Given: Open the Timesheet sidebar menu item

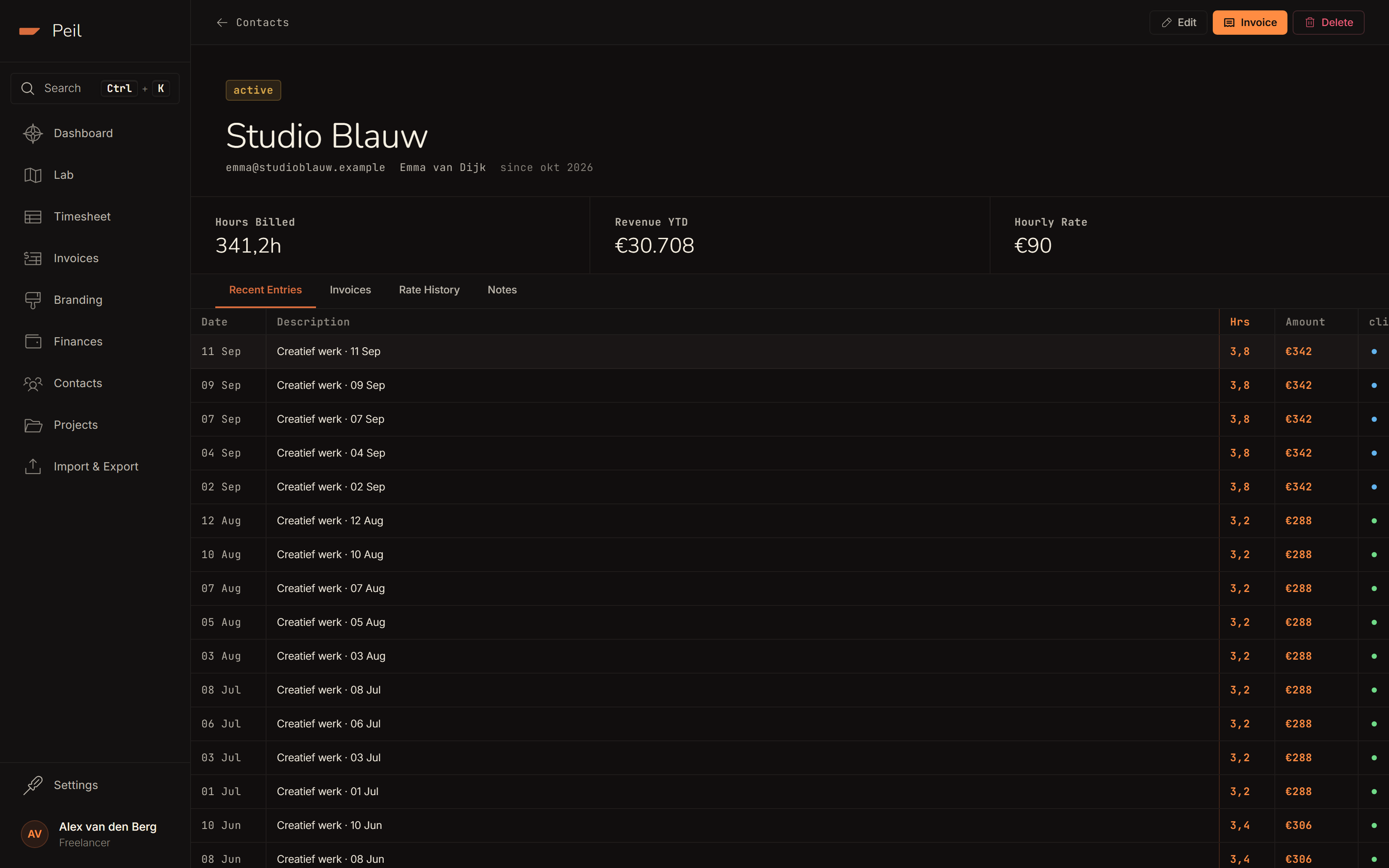Looking at the screenshot, I should pyautogui.click(x=95, y=217).
